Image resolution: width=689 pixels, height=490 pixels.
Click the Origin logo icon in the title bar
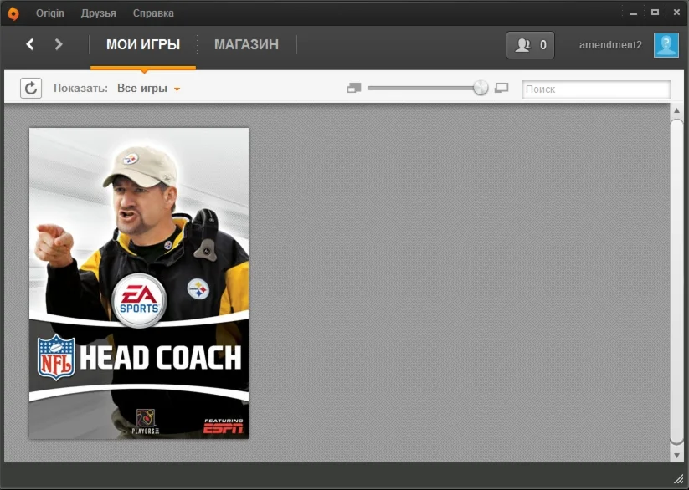(12, 12)
